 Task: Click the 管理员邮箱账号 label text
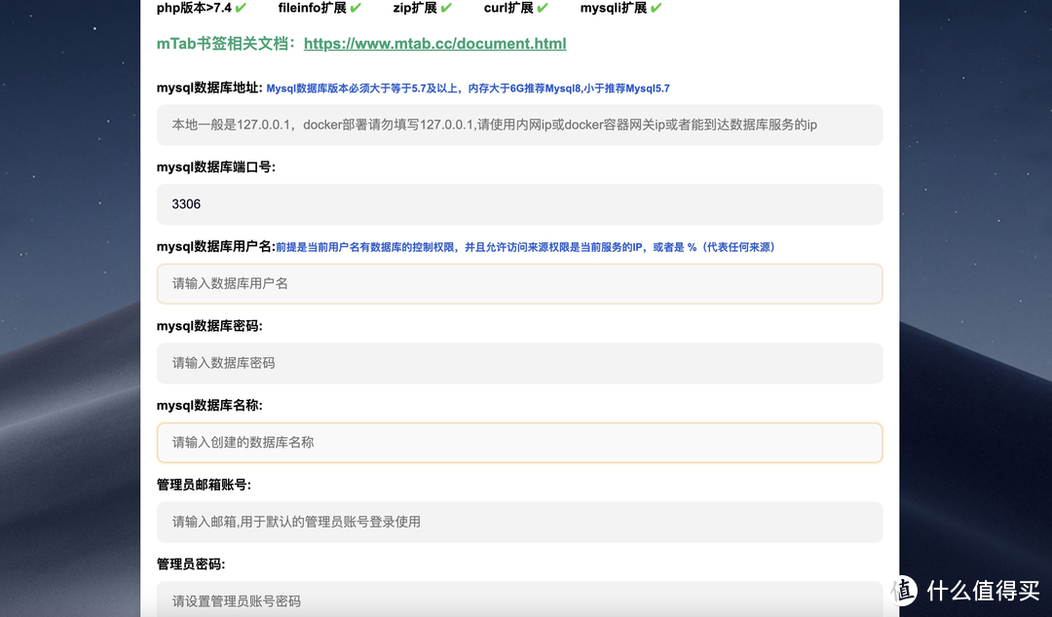[205, 484]
